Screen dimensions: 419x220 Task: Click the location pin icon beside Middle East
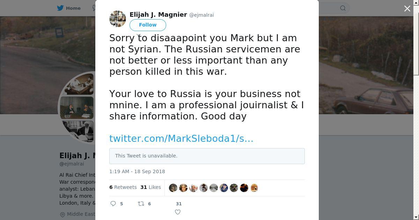click(x=63, y=214)
